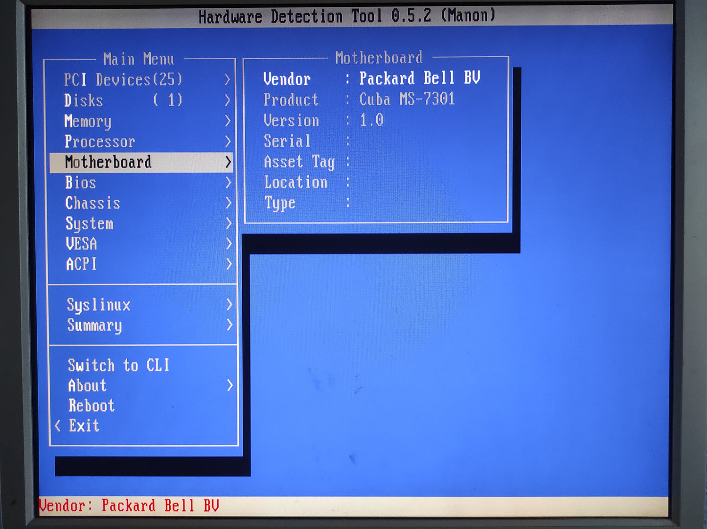Open the PCI Devices menu entry

123,80
